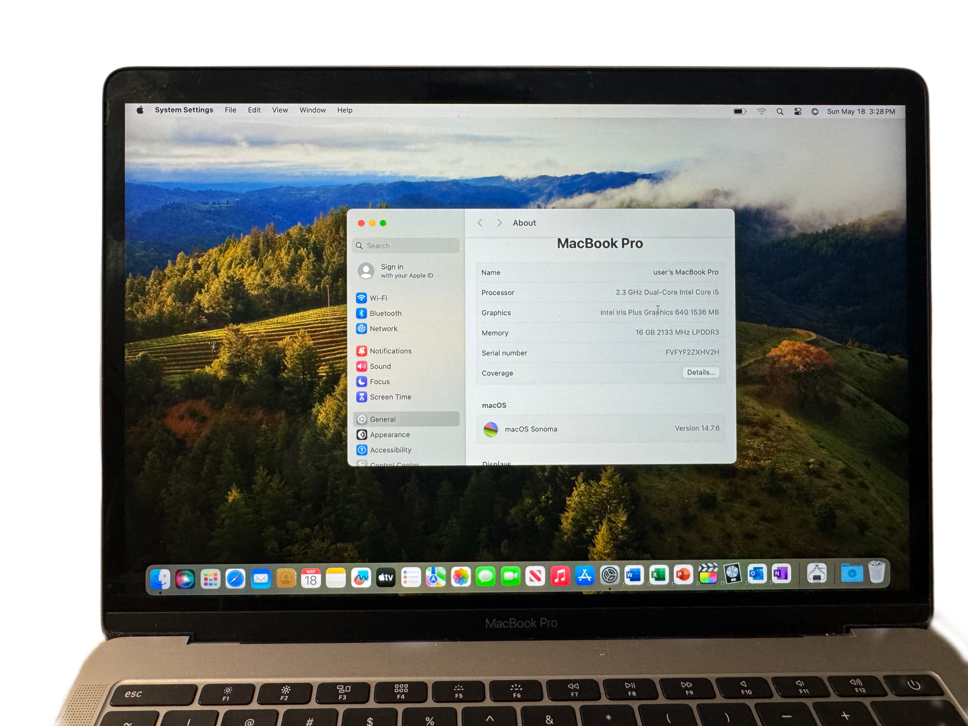Launch Microsoft Excel from the Dock

tap(659, 575)
